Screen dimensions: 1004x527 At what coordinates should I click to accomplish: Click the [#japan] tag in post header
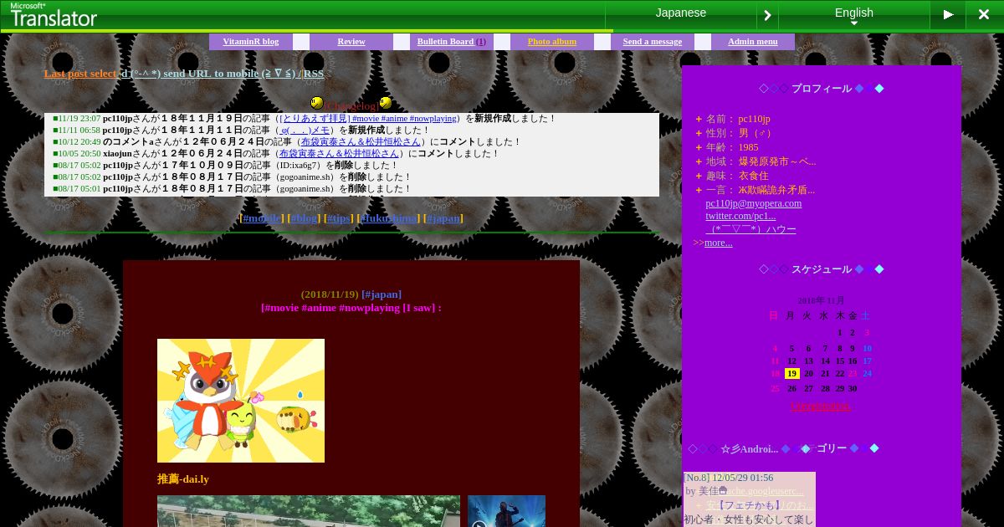(382, 294)
